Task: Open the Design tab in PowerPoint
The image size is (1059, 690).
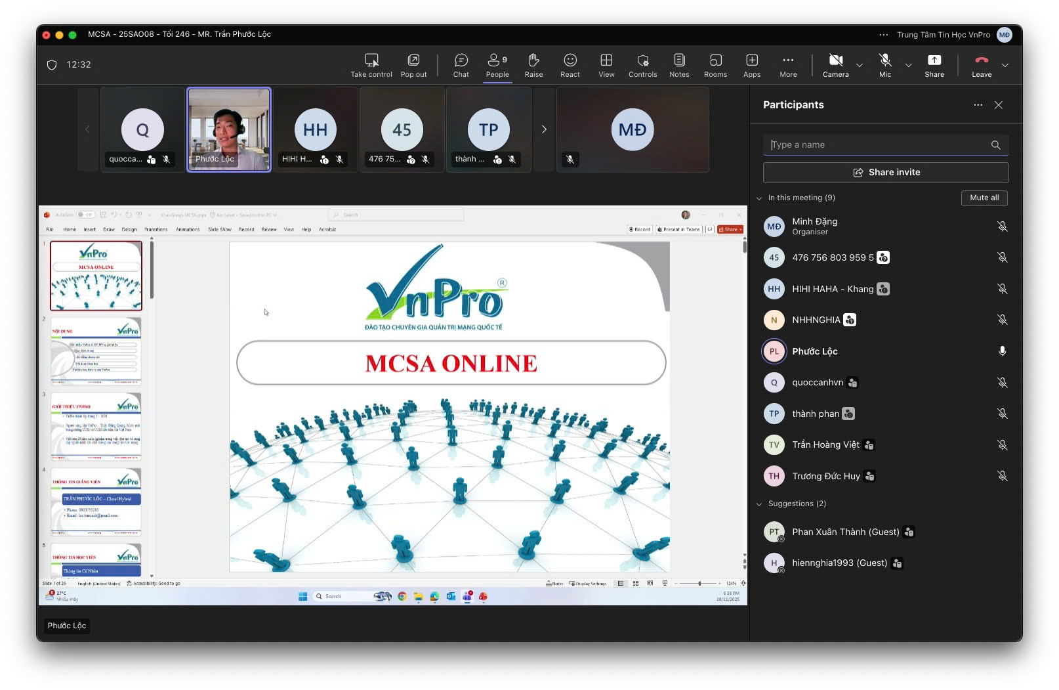Action: pos(129,230)
